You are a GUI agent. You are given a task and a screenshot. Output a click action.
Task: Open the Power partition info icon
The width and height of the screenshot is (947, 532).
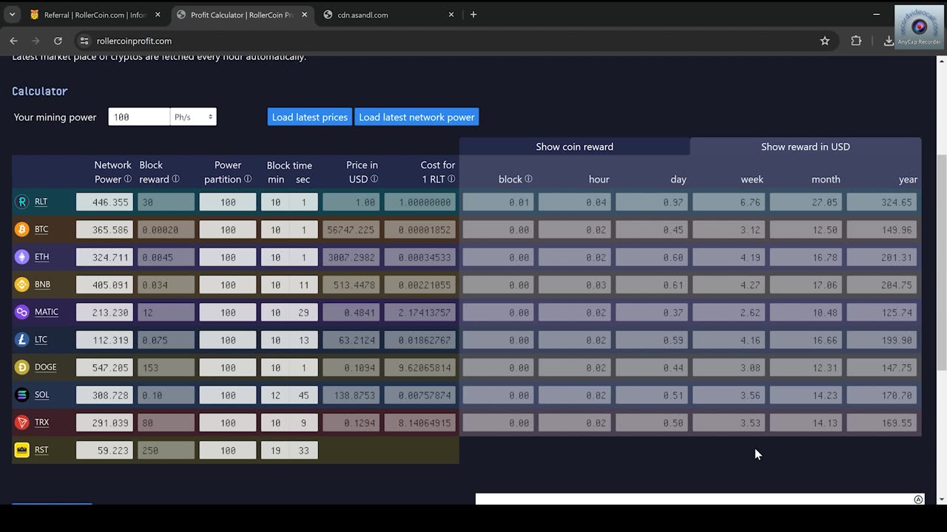[x=247, y=179]
